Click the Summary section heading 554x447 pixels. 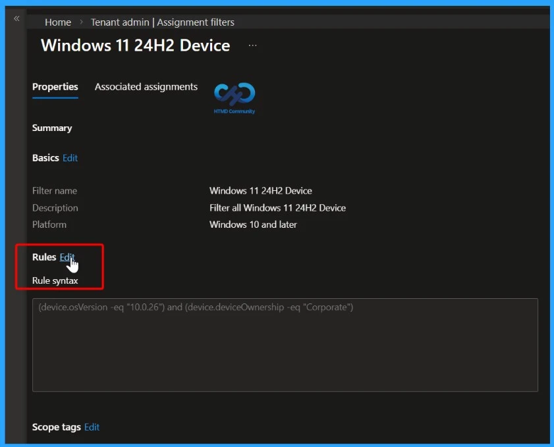[52, 128]
